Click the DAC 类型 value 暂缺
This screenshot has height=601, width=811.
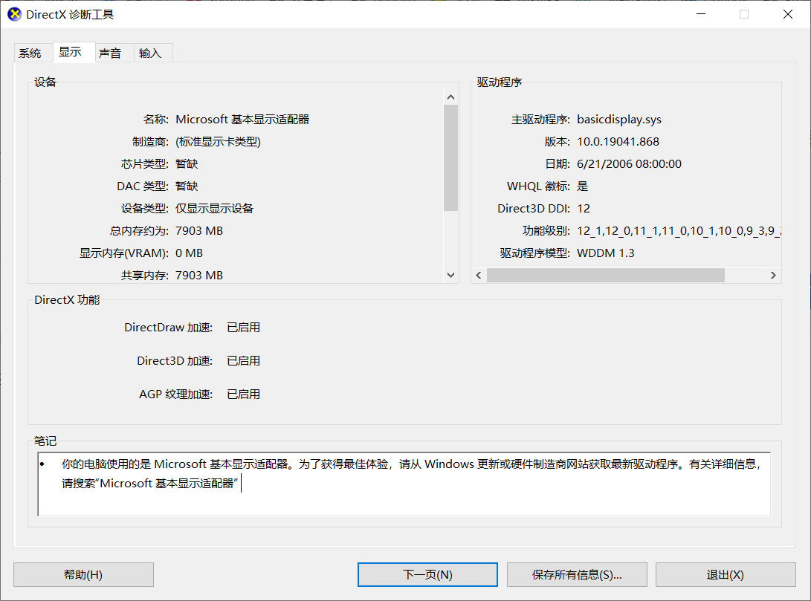point(187,186)
